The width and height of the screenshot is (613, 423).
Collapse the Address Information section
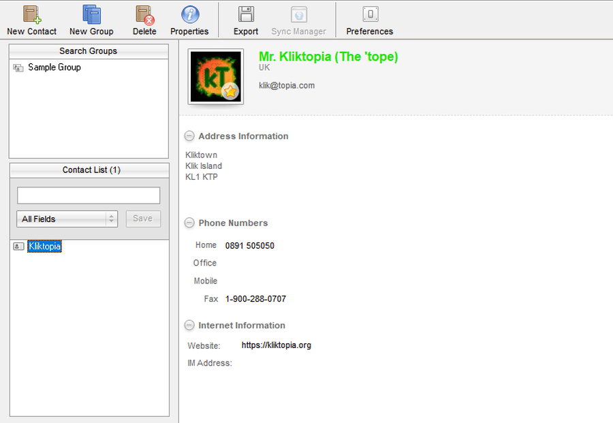pyautogui.click(x=189, y=136)
